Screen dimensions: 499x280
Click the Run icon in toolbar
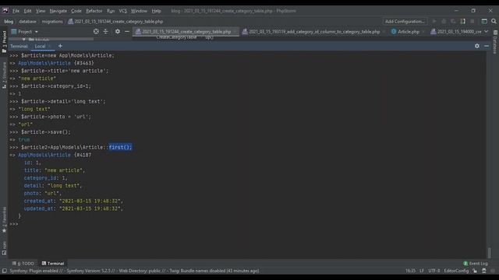434,21
